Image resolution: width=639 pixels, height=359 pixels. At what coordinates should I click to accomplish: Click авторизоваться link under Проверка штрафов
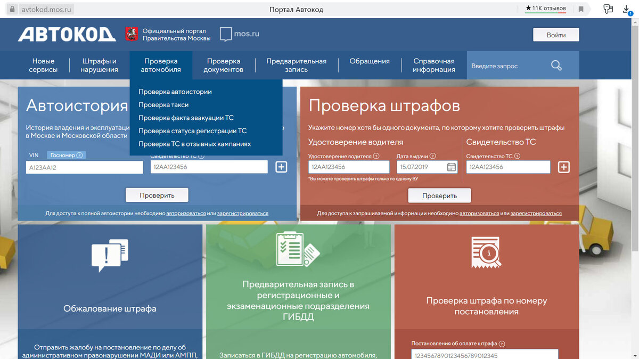click(479, 213)
